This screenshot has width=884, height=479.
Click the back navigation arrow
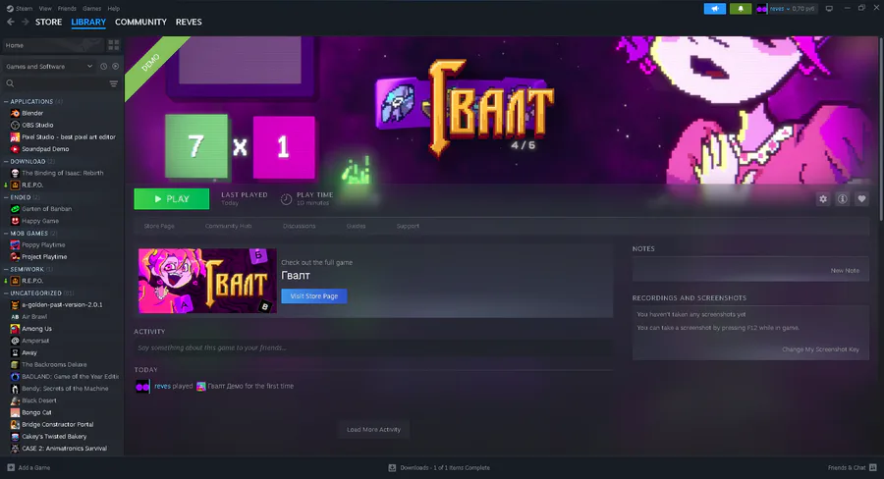coord(10,22)
